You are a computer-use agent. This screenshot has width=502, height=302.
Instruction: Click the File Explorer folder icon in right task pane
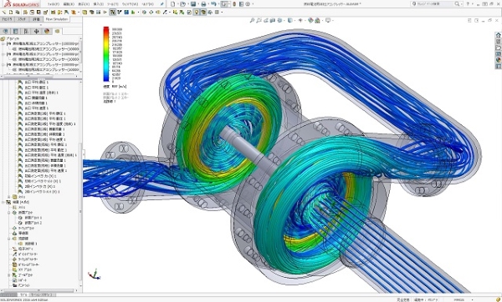(x=498, y=48)
